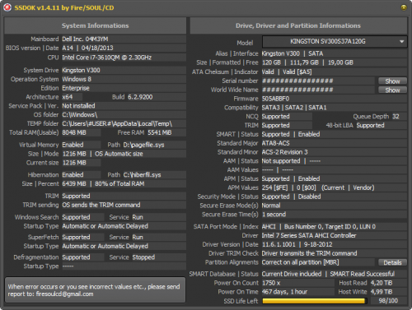Screen dimensions: 412x310
Task: Select BIOS version A14 | 04/18/2013
Action: (x=87, y=48)
